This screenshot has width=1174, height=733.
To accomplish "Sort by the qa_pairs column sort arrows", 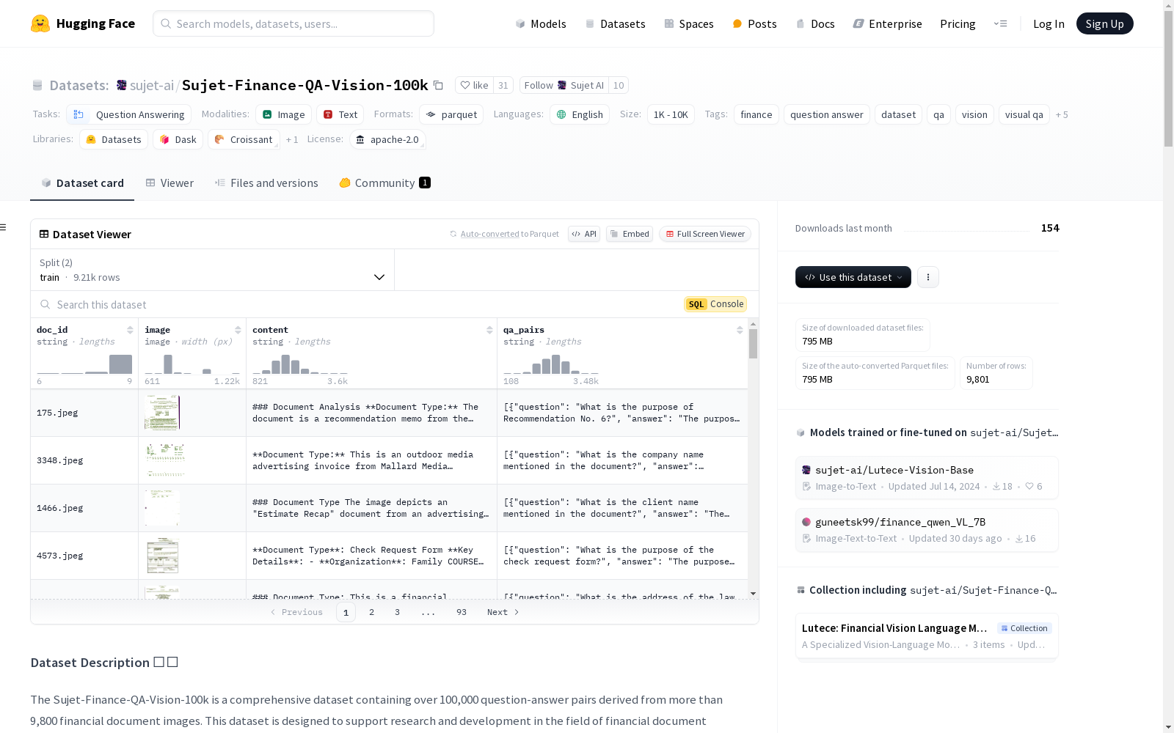I will point(740,330).
